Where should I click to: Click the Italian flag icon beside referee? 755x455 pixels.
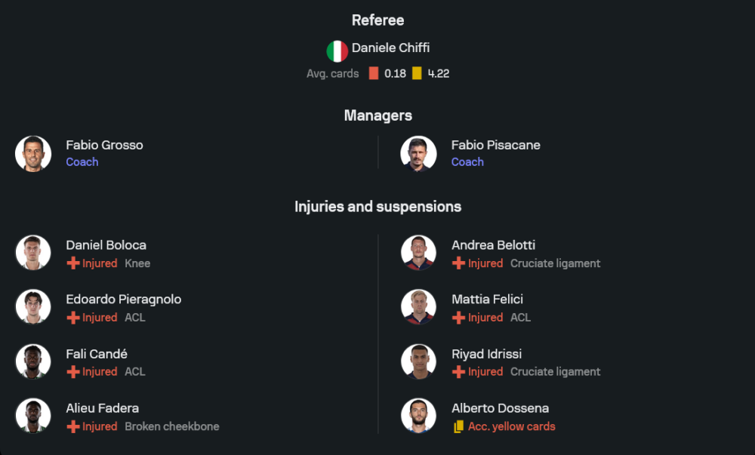(337, 51)
